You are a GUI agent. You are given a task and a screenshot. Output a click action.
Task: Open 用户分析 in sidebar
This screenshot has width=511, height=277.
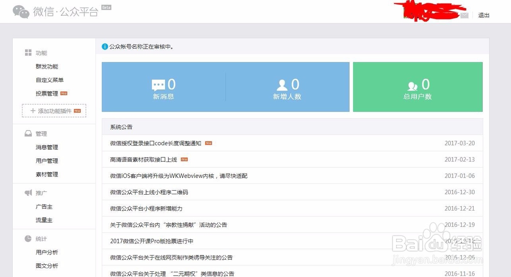[47, 252]
